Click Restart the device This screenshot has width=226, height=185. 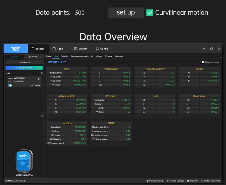tap(210, 181)
